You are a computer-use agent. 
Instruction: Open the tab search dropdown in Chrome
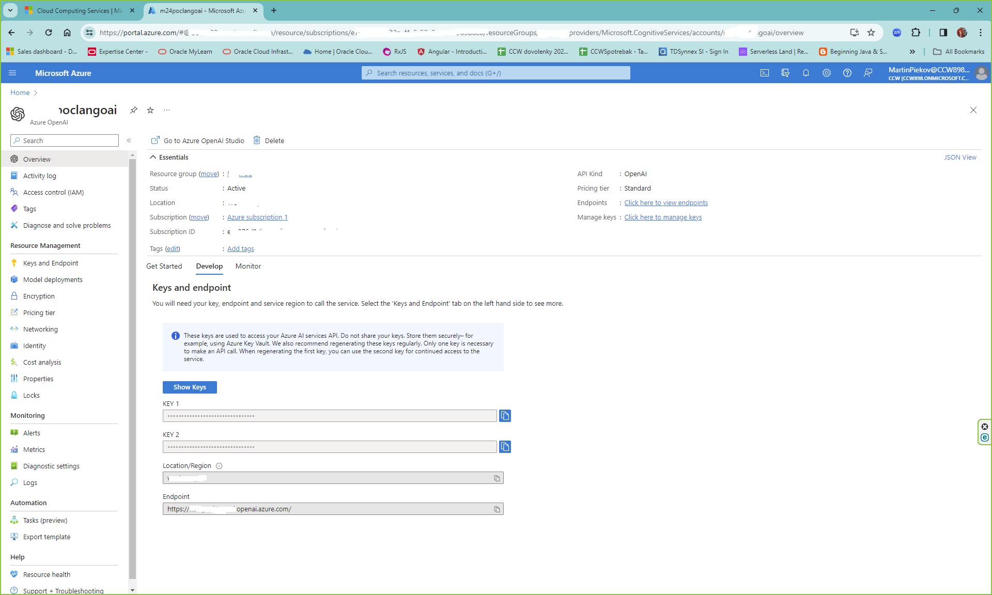[10, 10]
